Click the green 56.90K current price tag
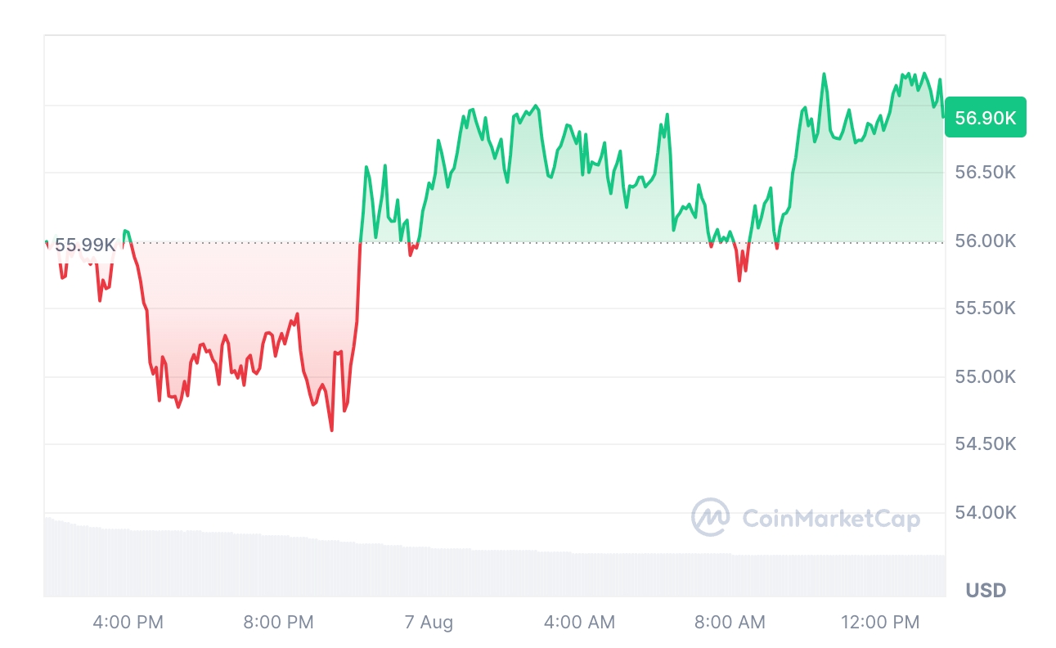The height and width of the screenshot is (648, 1056). 985,118
